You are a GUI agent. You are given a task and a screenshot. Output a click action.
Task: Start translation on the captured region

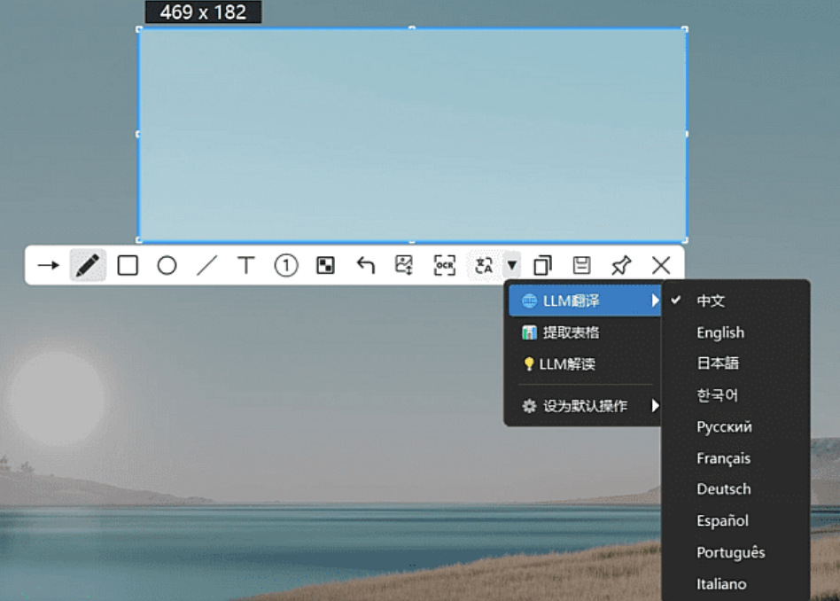(x=483, y=264)
